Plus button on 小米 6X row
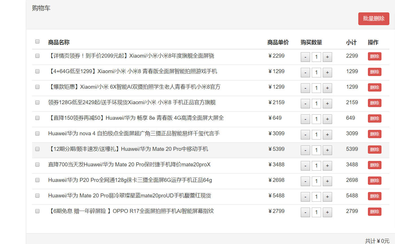Viewport: 395px width, 244px height. click(327, 88)
